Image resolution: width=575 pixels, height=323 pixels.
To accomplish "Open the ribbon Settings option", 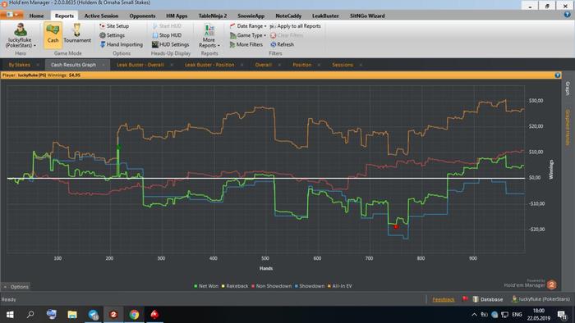I will coord(112,35).
